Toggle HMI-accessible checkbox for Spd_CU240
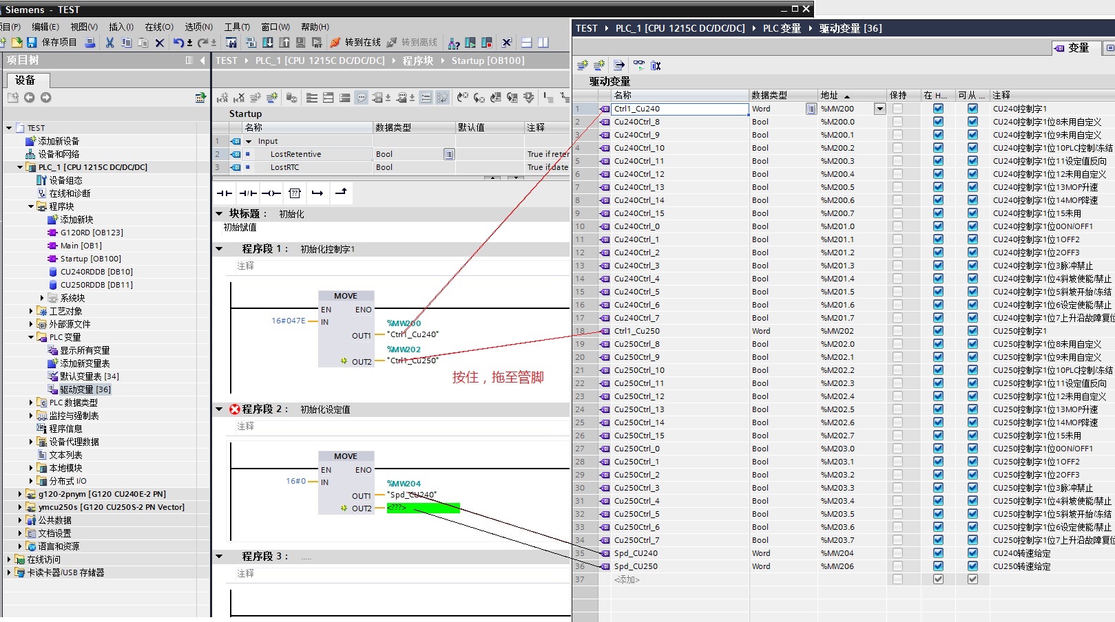Viewport: 1115px width, 622px height. [972, 553]
